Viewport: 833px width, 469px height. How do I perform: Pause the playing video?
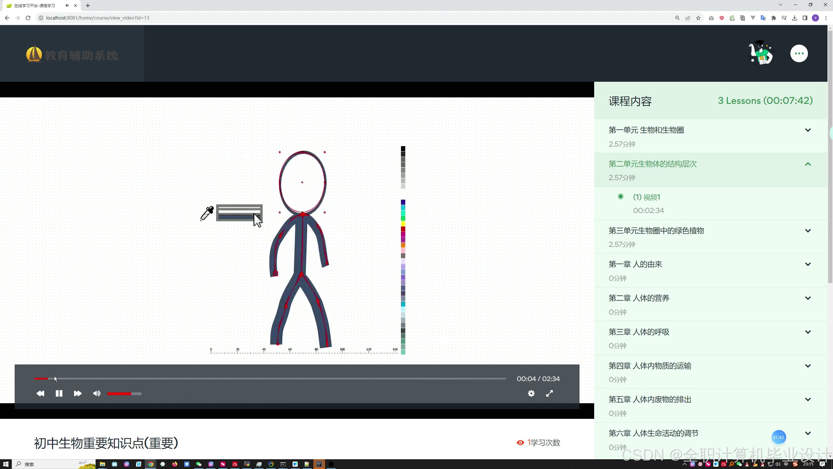point(59,393)
